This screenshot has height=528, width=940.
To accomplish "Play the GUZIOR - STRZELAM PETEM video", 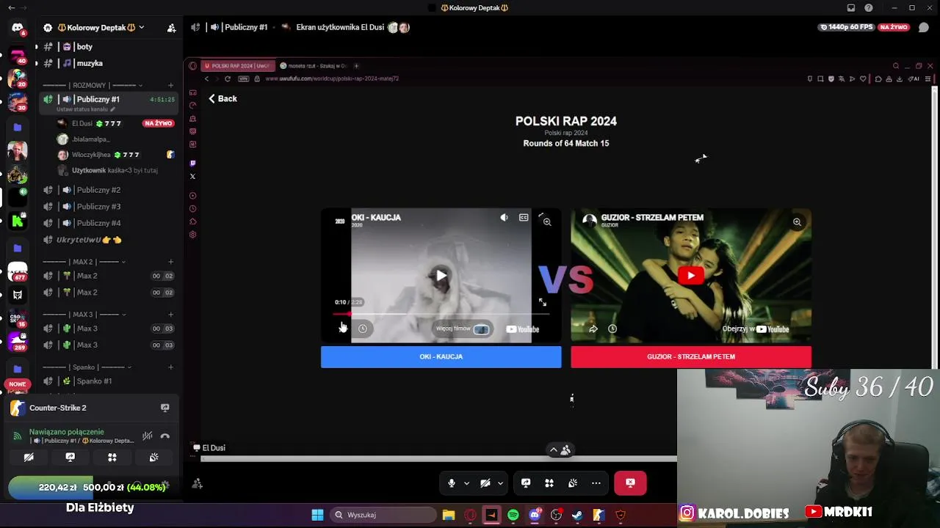I will [691, 276].
